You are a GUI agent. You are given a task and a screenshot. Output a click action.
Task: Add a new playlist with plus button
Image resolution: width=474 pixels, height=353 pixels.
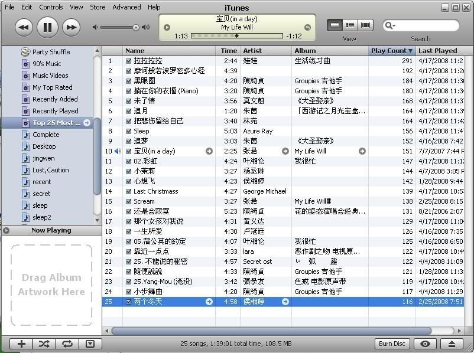point(21,344)
